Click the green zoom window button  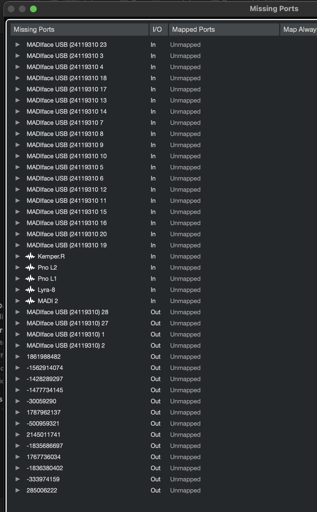tap(33, 9)
